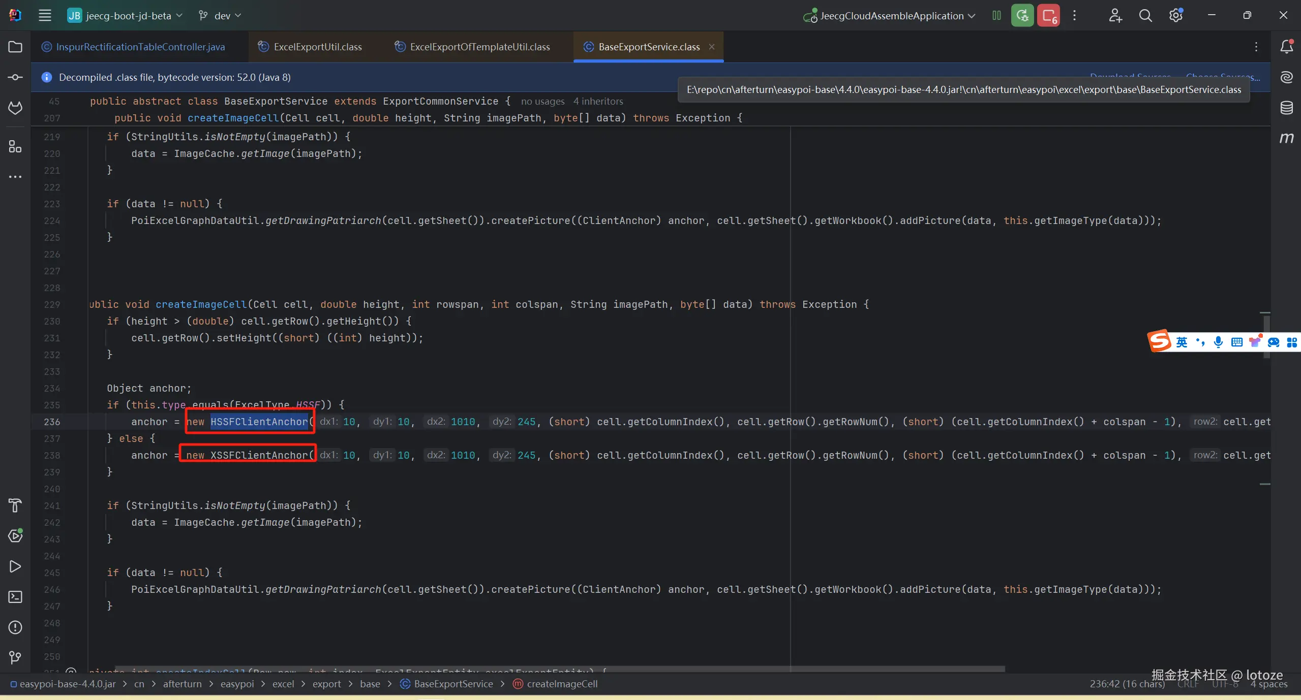Open the dev branch dropdown
The height and width of the screenshot is (700, 1301).
coord(222,16)
